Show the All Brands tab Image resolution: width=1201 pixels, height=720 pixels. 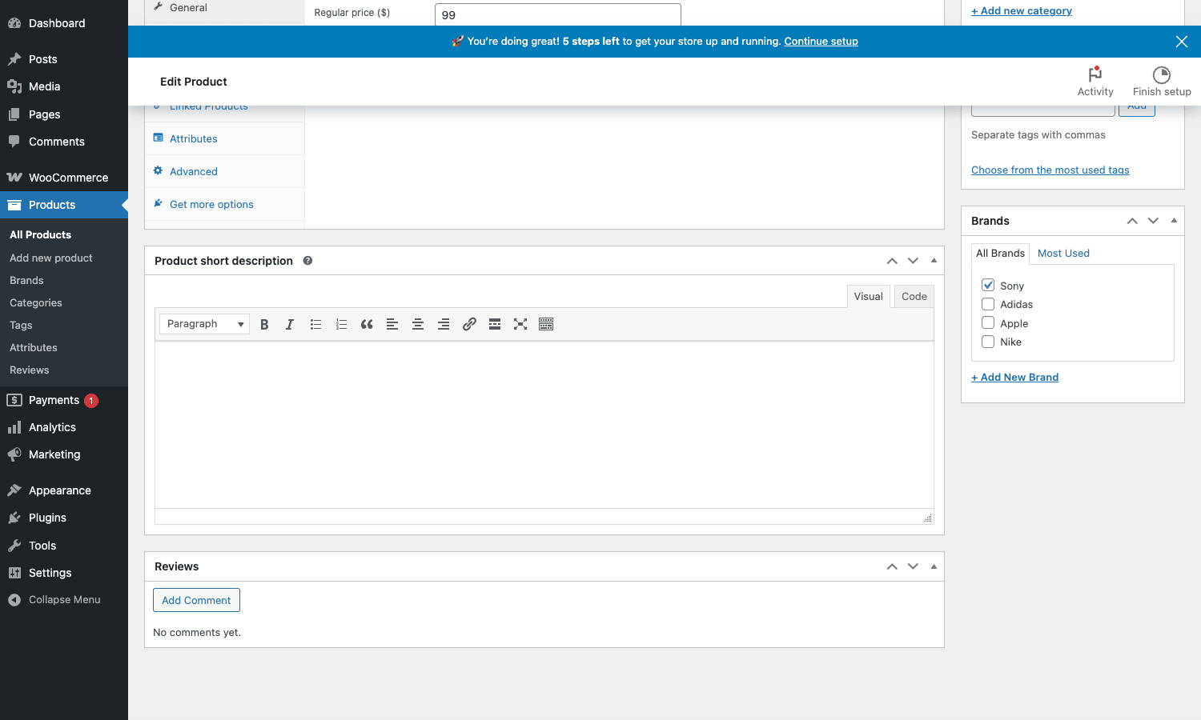pos(1000,254)
